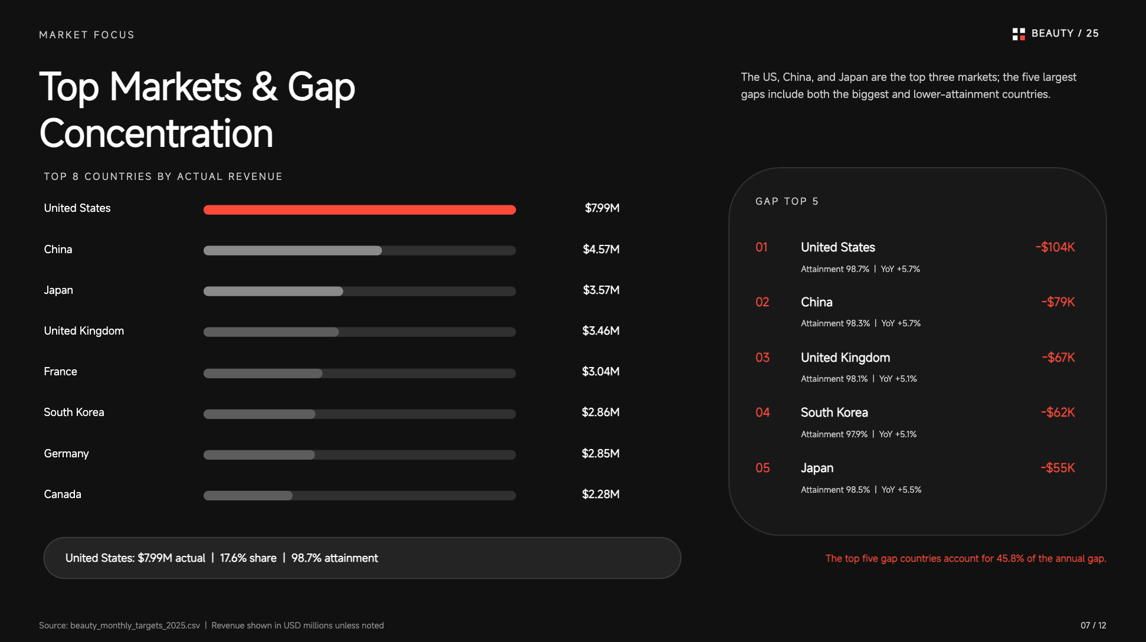1146x642 pixels.
Task: Click 'United Kingdom' label in revenue chart
Action: tap(84, 330)
